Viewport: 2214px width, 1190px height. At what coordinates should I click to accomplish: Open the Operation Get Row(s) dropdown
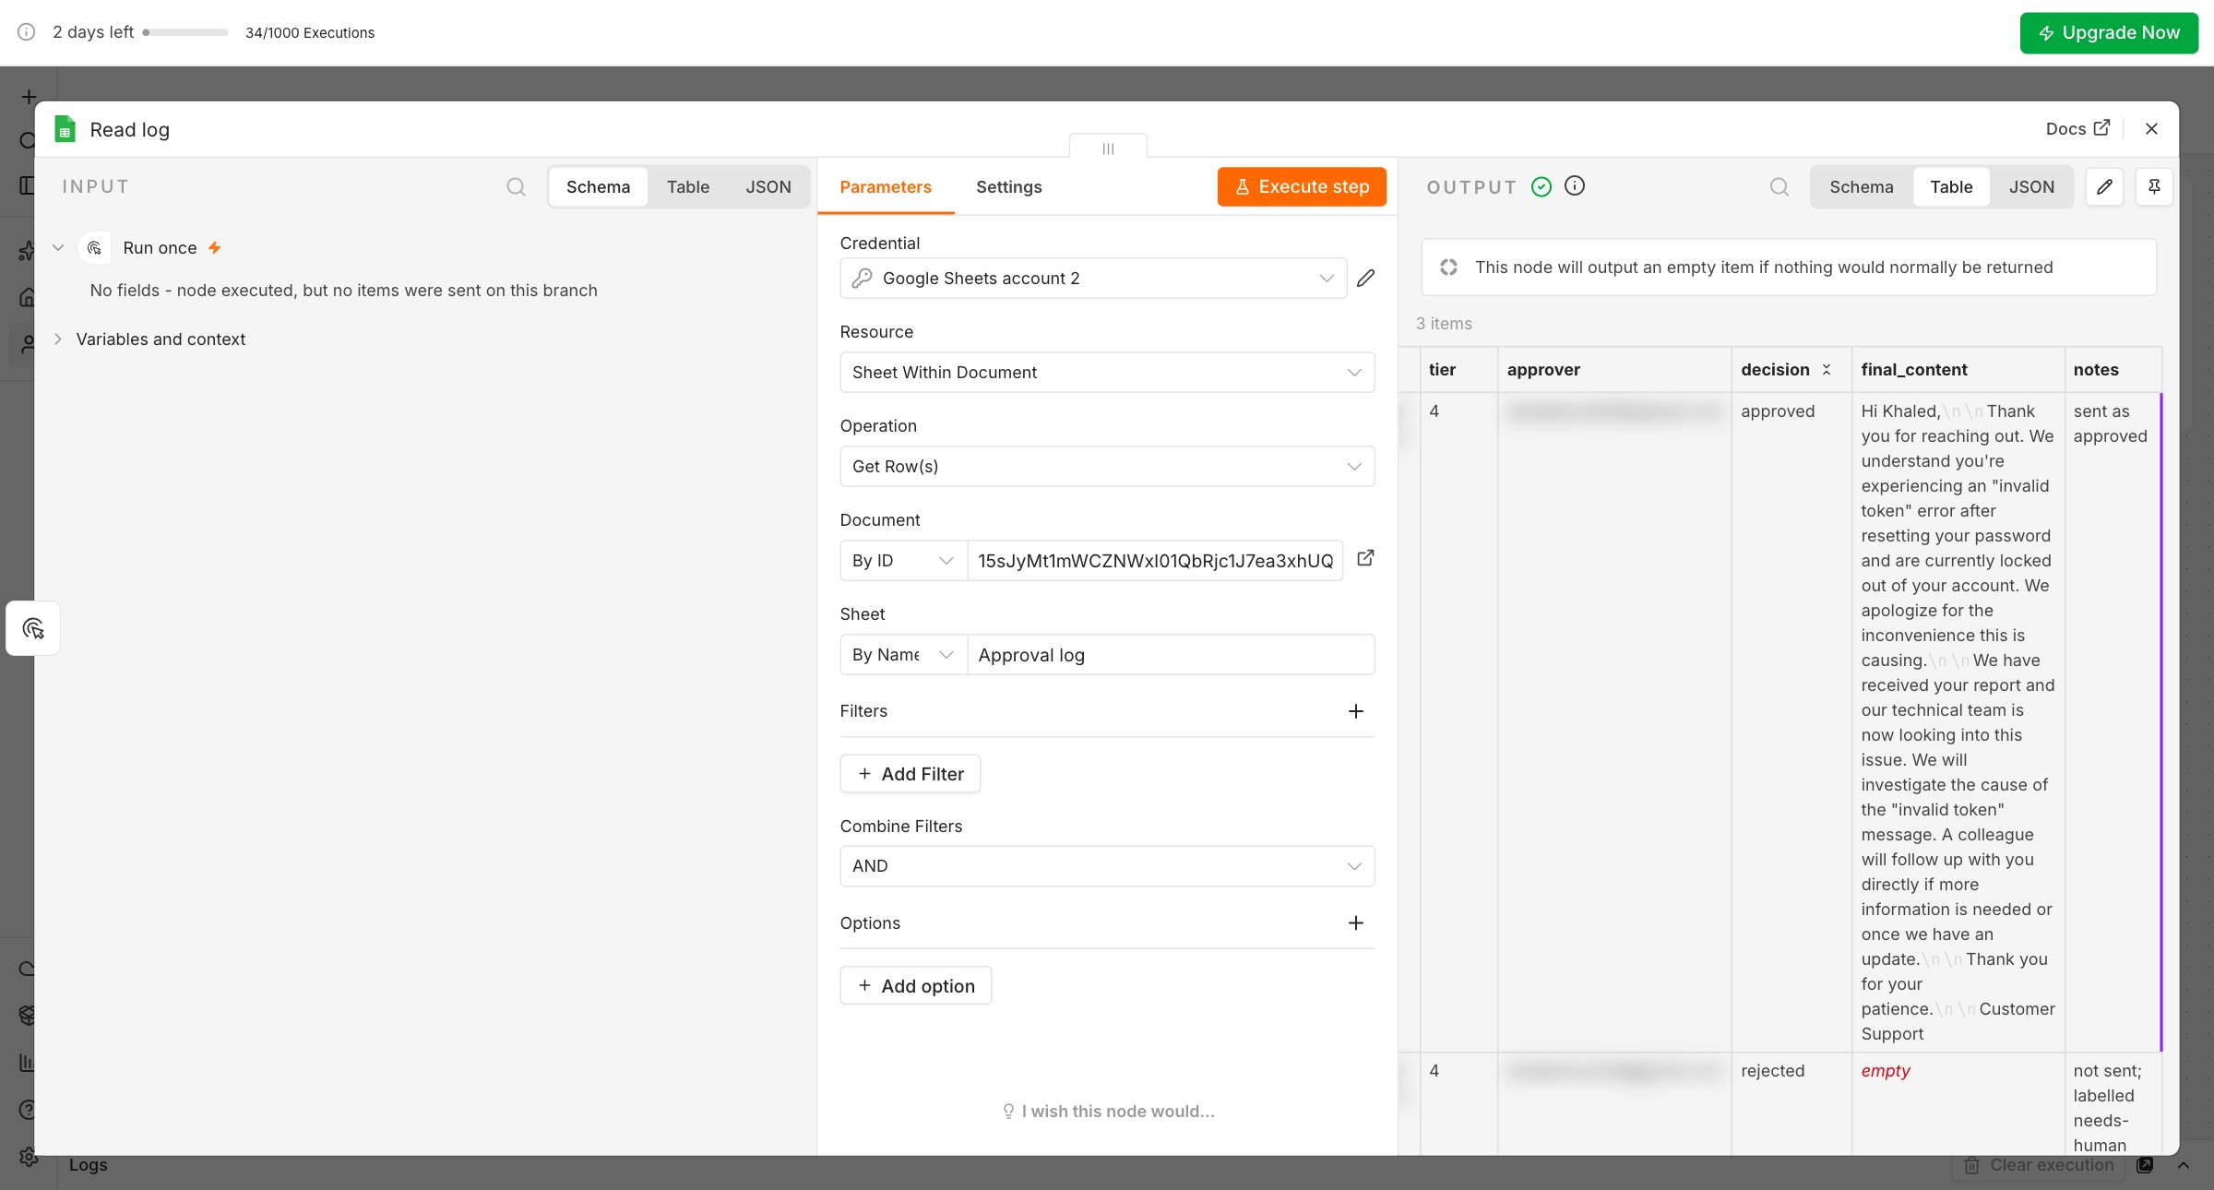[x=1107, y=467]
